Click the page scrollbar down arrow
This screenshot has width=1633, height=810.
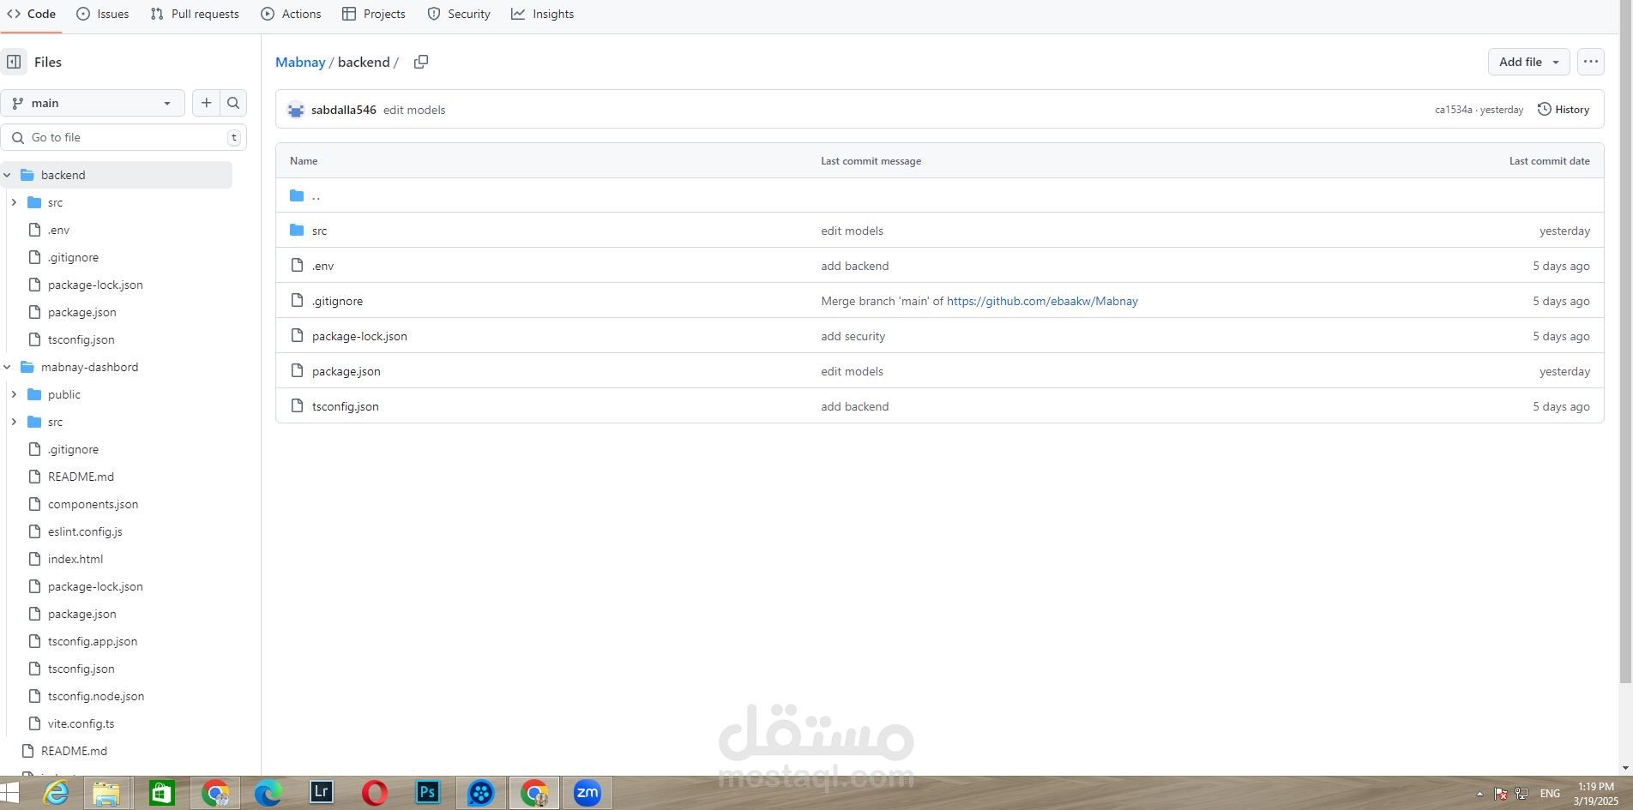coord(1625,769)
